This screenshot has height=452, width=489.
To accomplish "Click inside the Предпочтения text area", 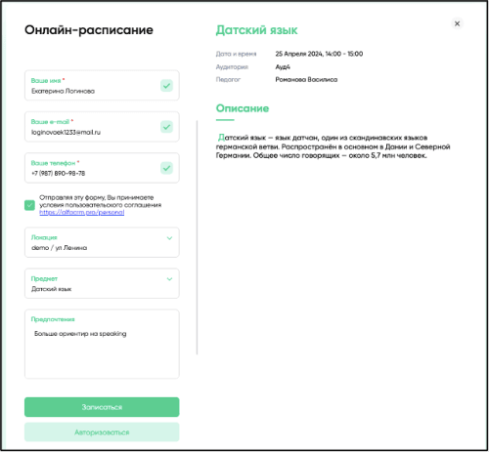I will [102, 345].
